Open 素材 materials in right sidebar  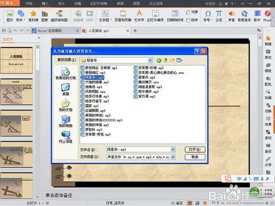pos(268,134)
